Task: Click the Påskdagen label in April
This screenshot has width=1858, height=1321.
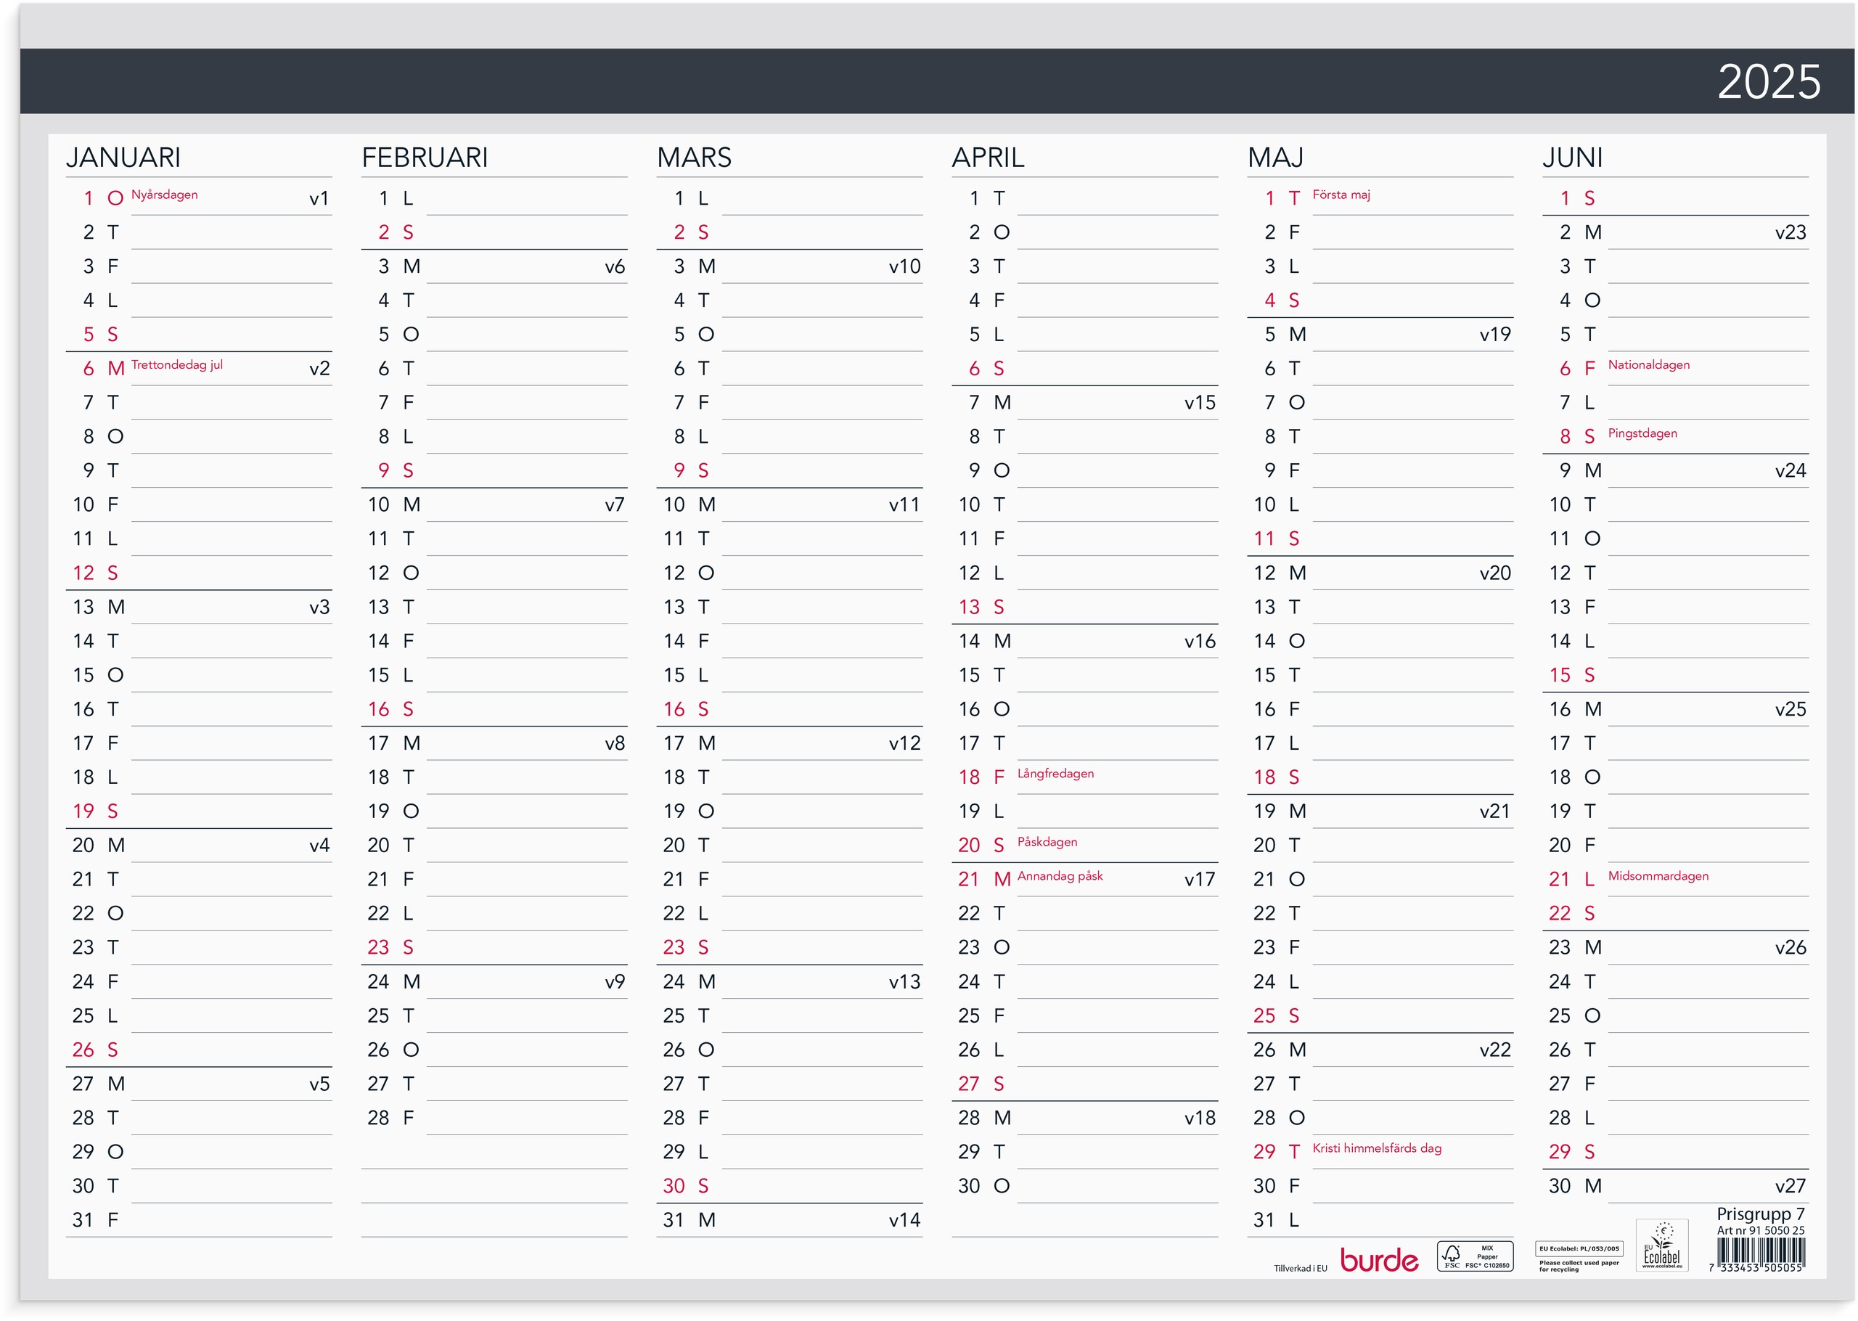Action: [1047, 842]
